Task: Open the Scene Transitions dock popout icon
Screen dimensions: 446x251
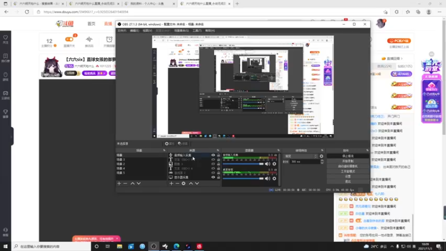Action: click(322, 150)
